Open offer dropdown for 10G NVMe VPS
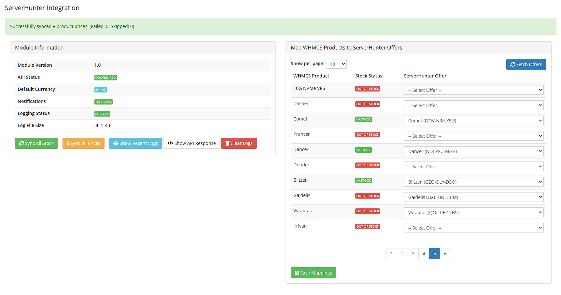 [474, 90]
